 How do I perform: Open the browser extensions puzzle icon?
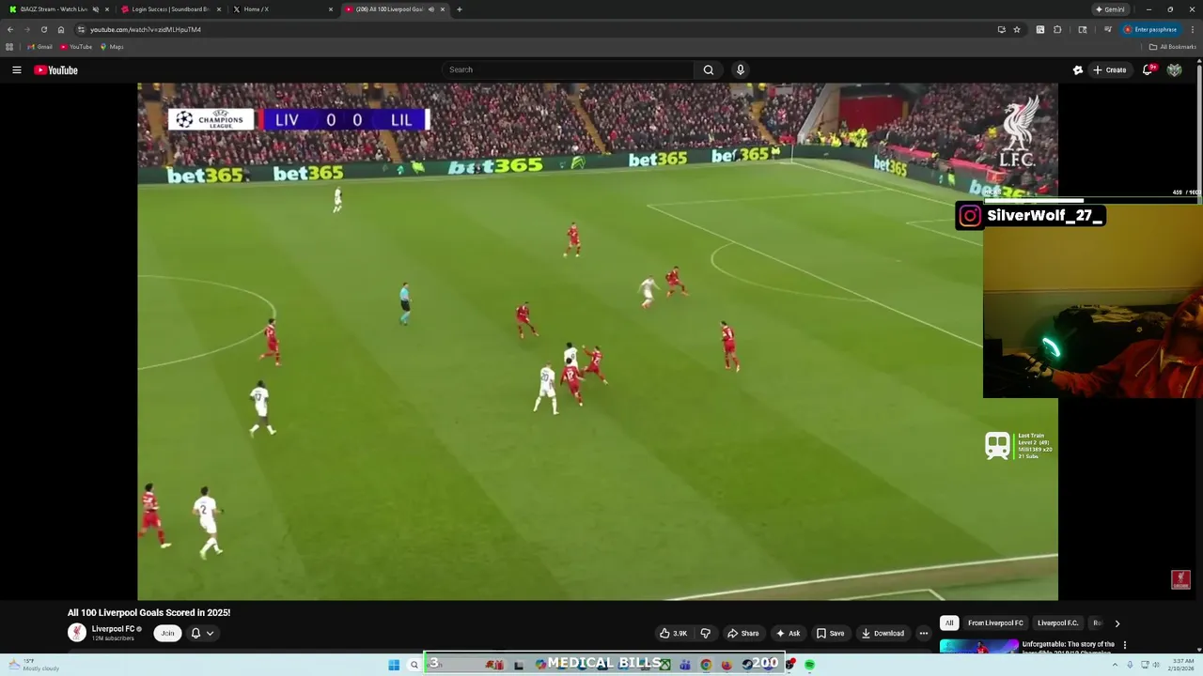click(x=1057, y=29)
